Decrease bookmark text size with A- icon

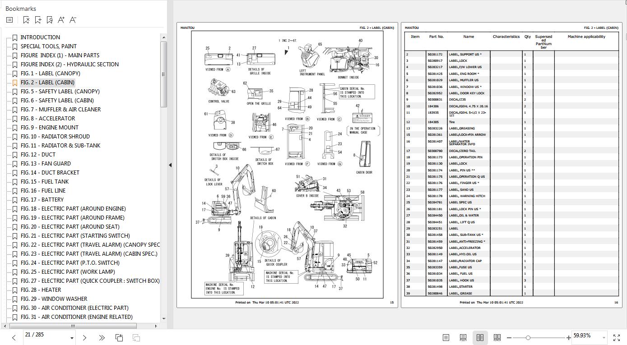73,20
